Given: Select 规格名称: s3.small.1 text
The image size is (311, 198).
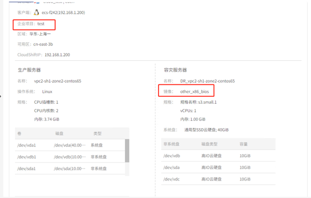Looking at the screenshot, I should 198,102.
